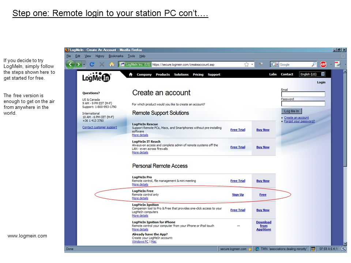Click the LogMeIn home icon in navigation
Viewport: 351px width, 263px height.
(x=131, y=75)
